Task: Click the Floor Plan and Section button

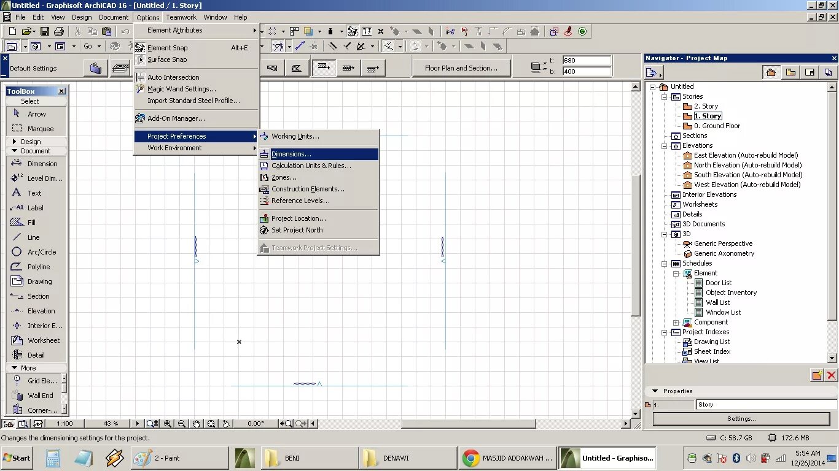Action: click(461, 68)
